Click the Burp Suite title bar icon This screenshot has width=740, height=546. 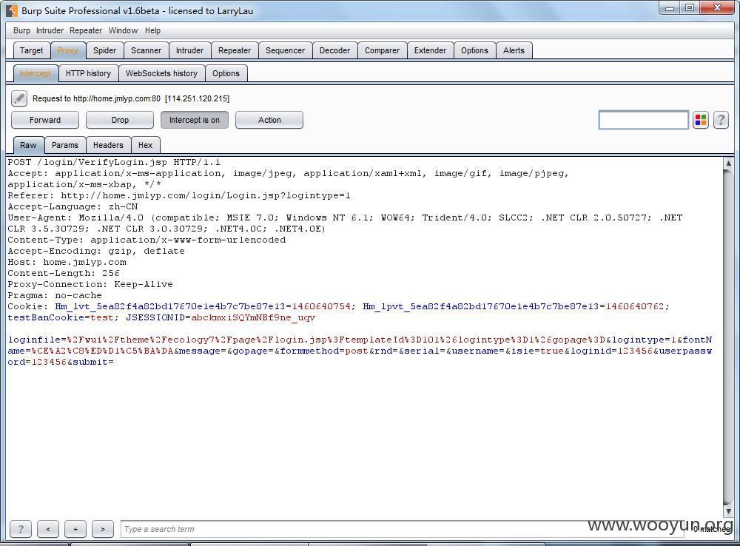(13, 10)
